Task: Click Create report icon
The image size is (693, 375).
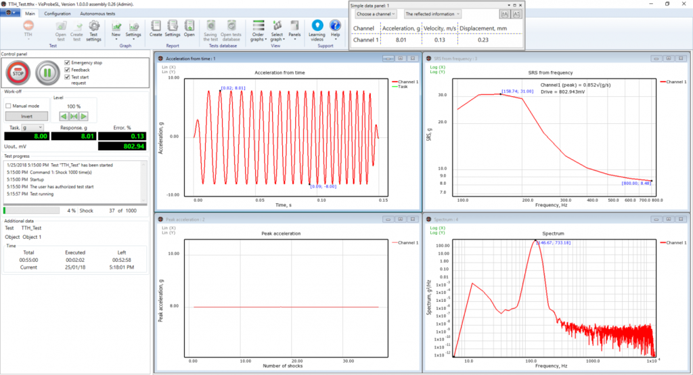Action: [156, 26]
